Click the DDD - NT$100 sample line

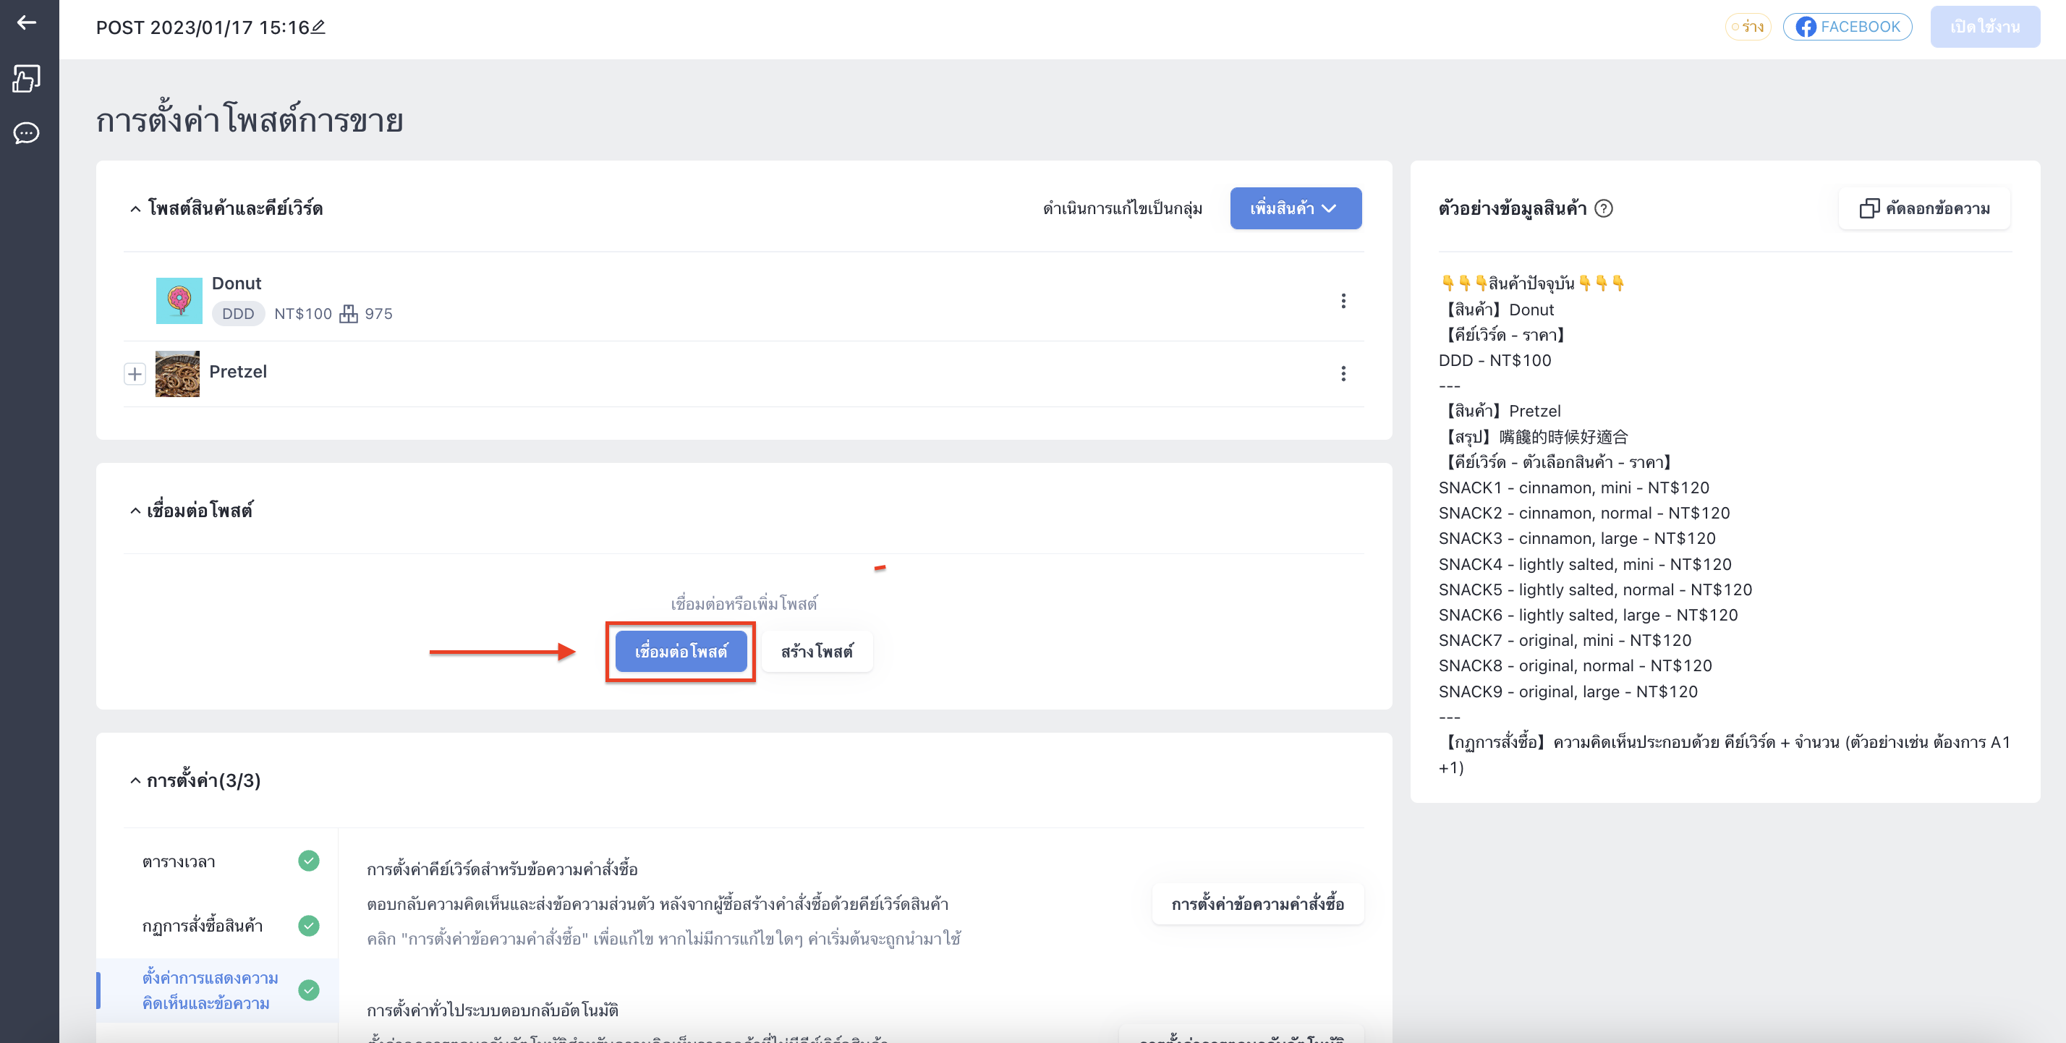1495,360
